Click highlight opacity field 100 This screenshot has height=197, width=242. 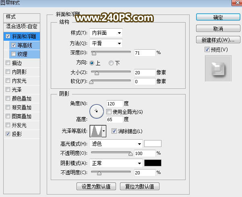pos(145,153)
